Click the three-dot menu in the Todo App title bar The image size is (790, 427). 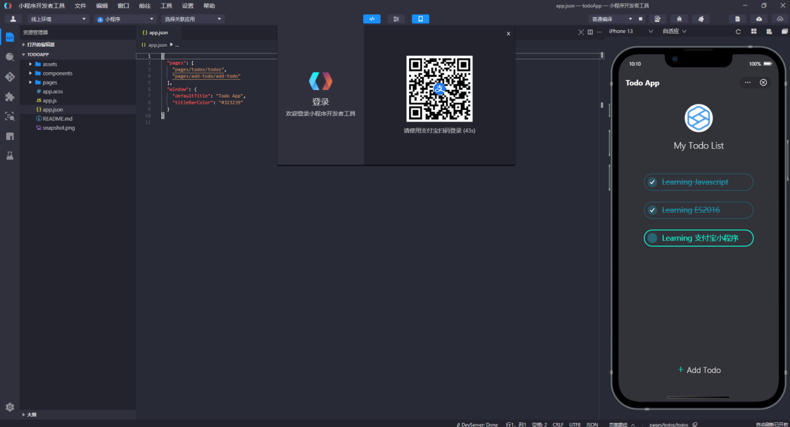point(747,82)
